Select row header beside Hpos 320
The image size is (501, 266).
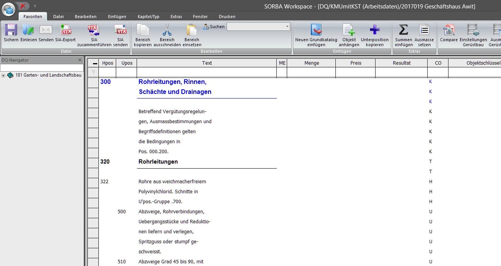pyautogui.click(x=93, y=163)
